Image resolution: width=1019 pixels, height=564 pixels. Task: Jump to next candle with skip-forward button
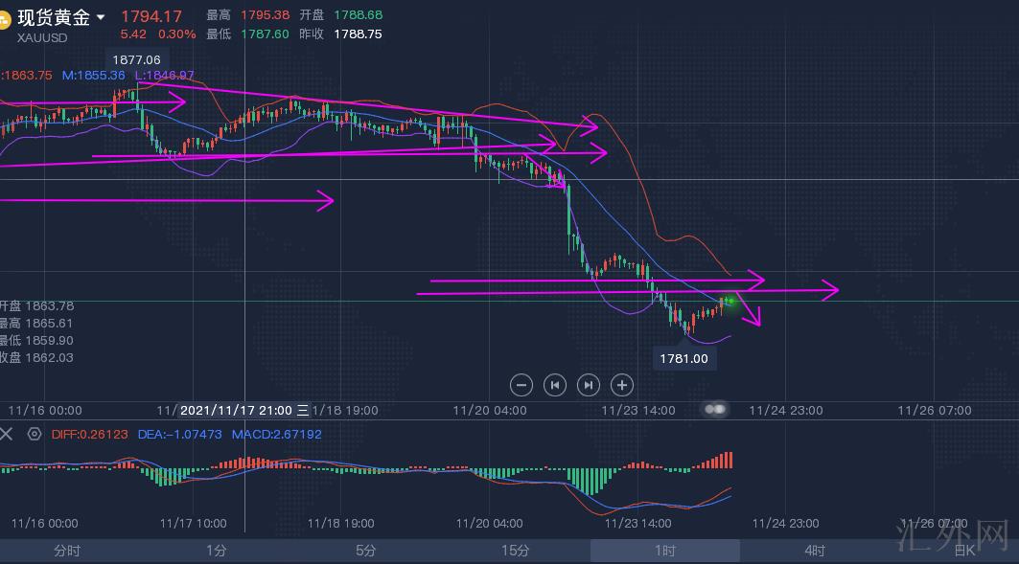[589, 385]
